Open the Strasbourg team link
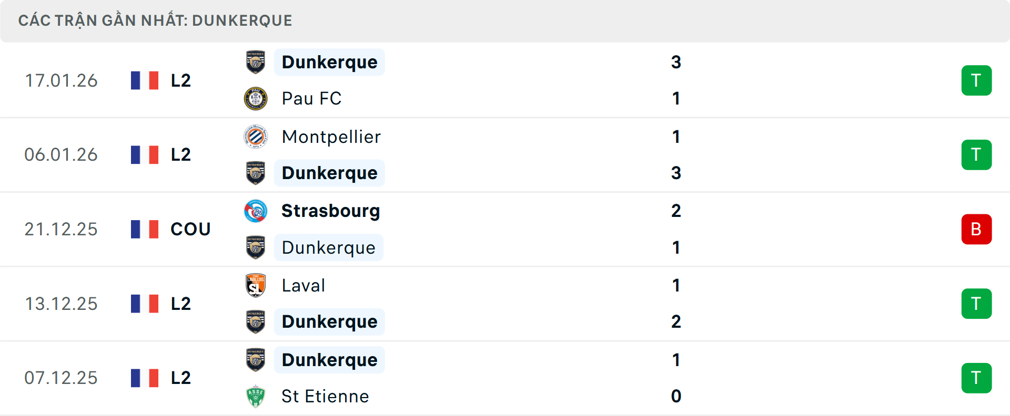Image resolution: width=1010 pixels, height=416 pixels. (x=330, y=211)
